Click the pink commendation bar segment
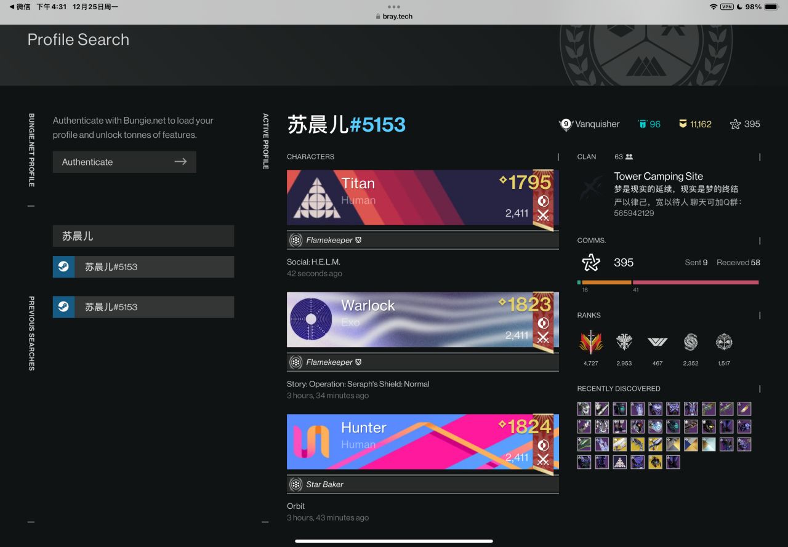 click(x=696, y=282)
